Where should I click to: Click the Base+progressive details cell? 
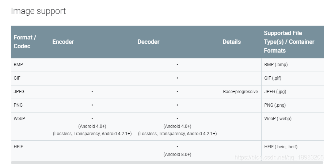click(x=240, y=92)
